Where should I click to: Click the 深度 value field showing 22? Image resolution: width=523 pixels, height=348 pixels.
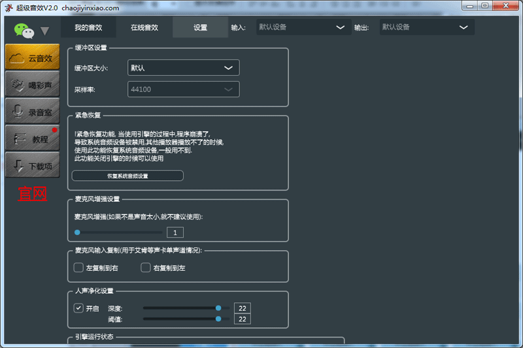(243, 308)
